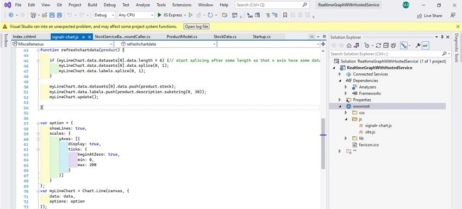Click the split editor plus icon
This screenshot has height=209, width=462.
click(323, 44)
